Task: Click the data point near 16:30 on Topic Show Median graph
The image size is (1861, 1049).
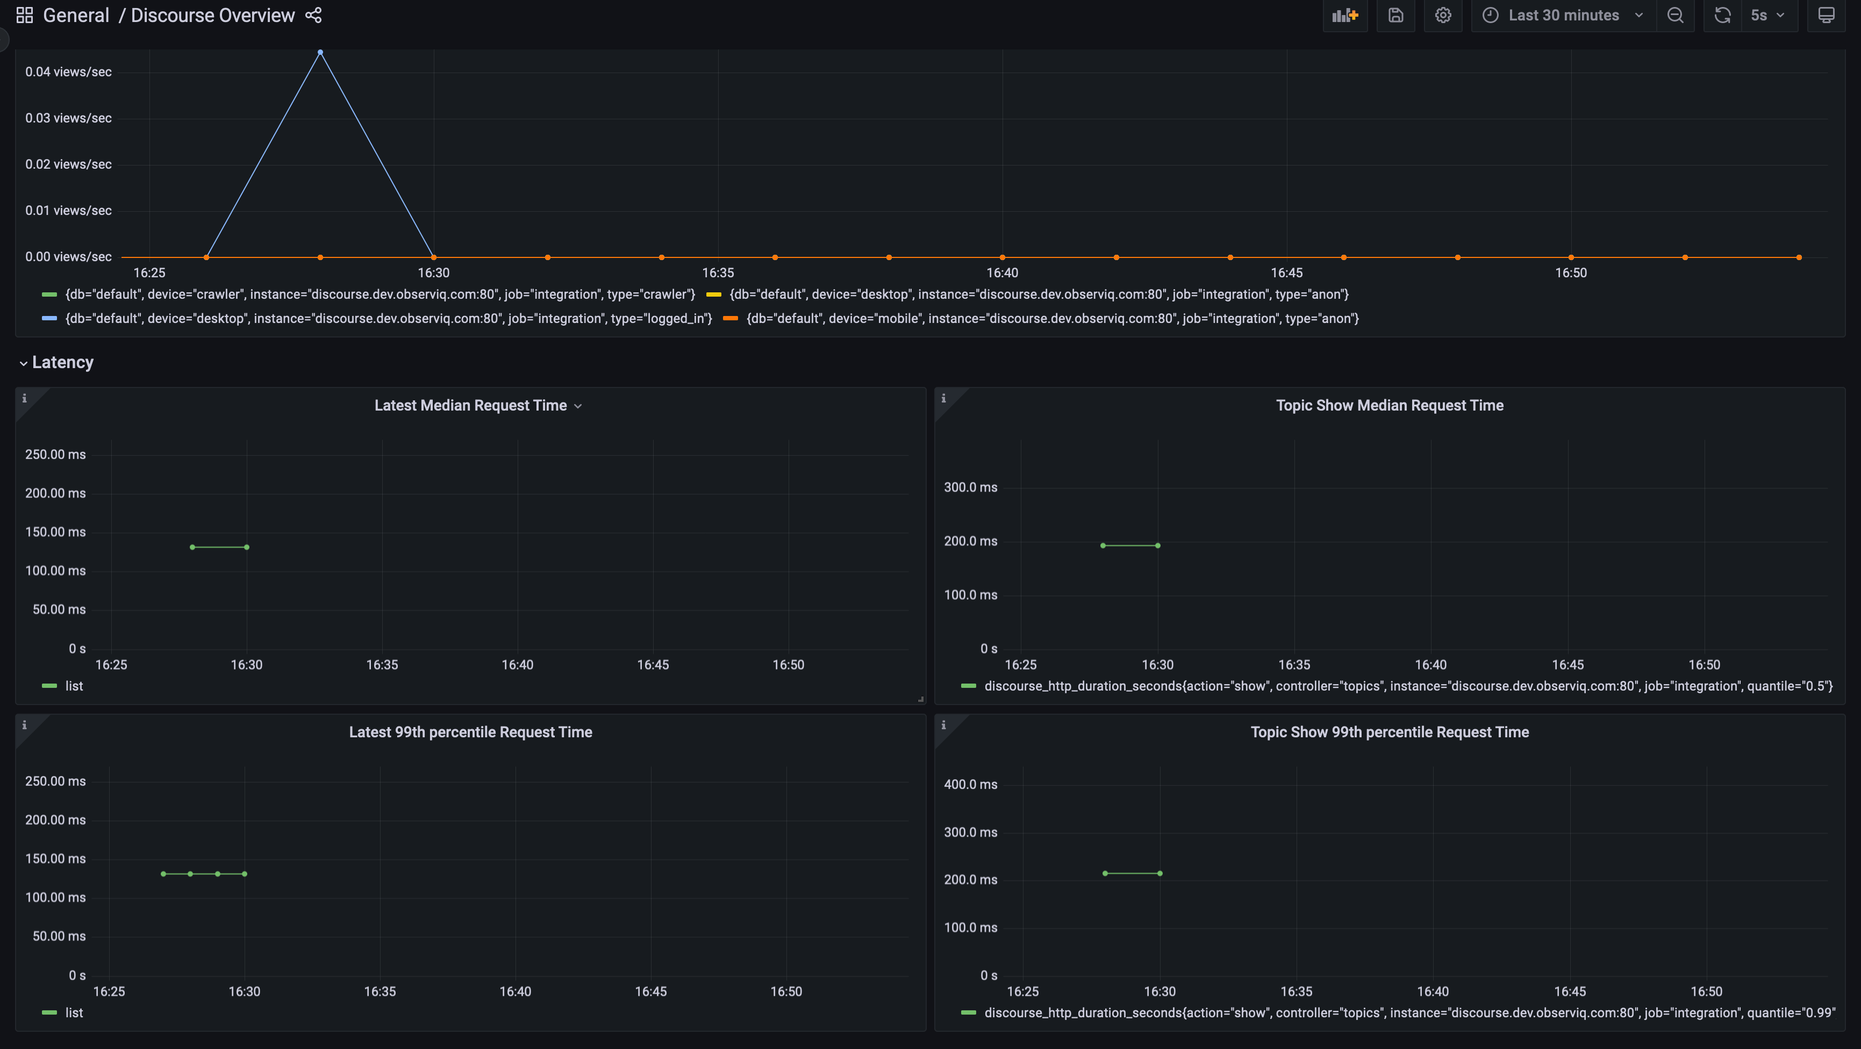Action: pos(1157,545)
